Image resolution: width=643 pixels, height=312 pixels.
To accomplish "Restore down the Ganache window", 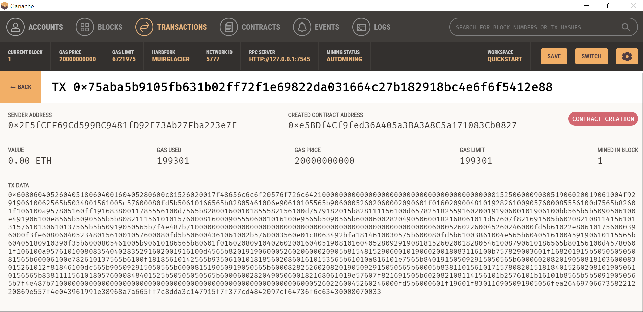I will pyautogui.click(x=610, y=6).
